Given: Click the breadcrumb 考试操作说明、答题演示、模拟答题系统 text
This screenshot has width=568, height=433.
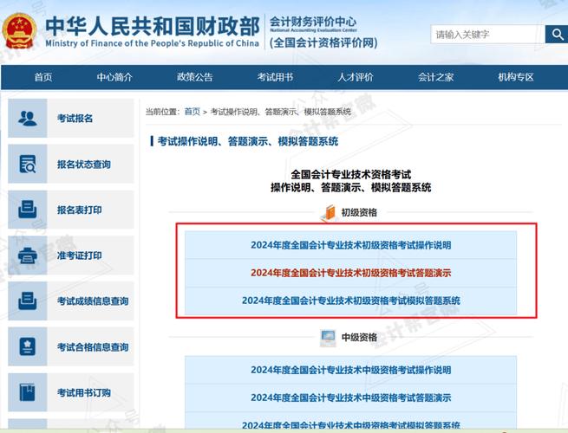Looking at the screenshot, I should pyautogui.click(x=281, y=112).
